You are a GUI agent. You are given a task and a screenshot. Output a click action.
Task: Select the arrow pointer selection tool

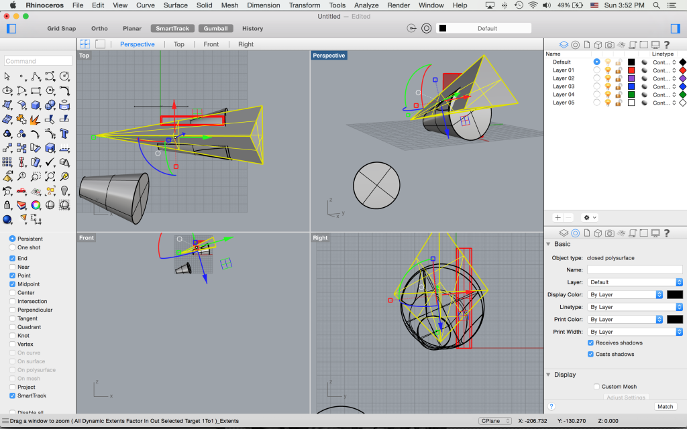coord(7,76)
